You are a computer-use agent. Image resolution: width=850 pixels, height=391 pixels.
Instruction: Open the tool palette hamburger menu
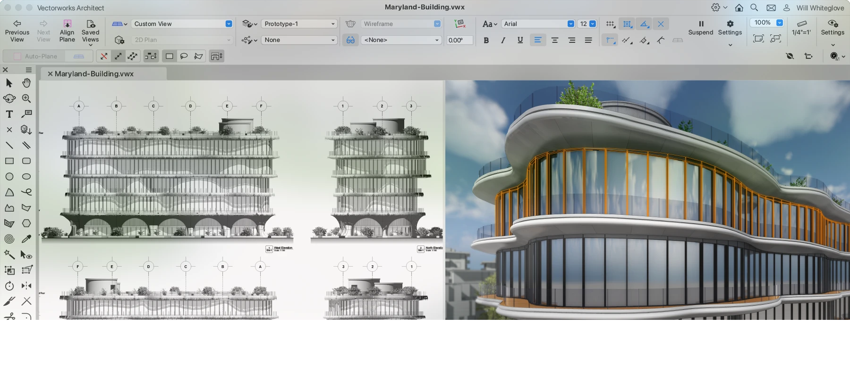[x=28, y=70]
